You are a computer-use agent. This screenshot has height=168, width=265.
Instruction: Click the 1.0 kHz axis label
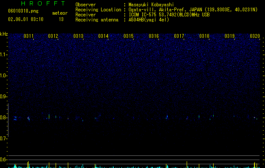click(x=4, y=76)
